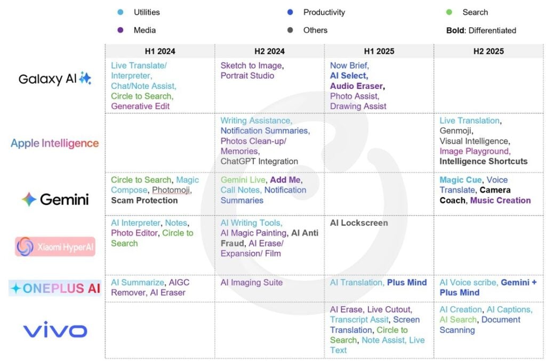This screenshot has height=361, width=546.
Task: Click the gray Others legend dot
Action: pos(290,30)
